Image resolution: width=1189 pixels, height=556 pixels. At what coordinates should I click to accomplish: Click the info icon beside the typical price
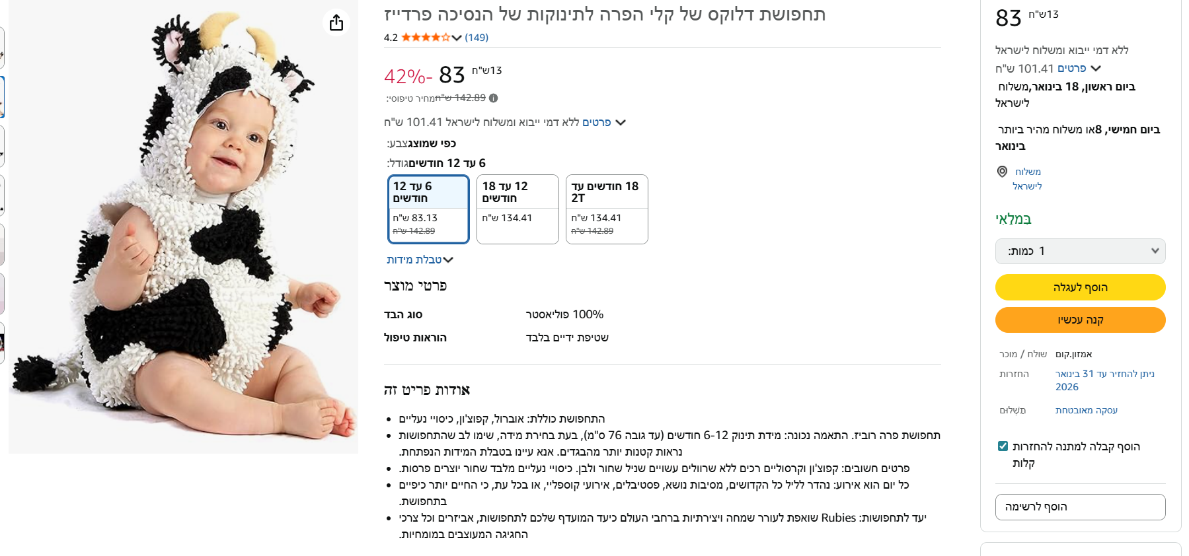point(494,98)
